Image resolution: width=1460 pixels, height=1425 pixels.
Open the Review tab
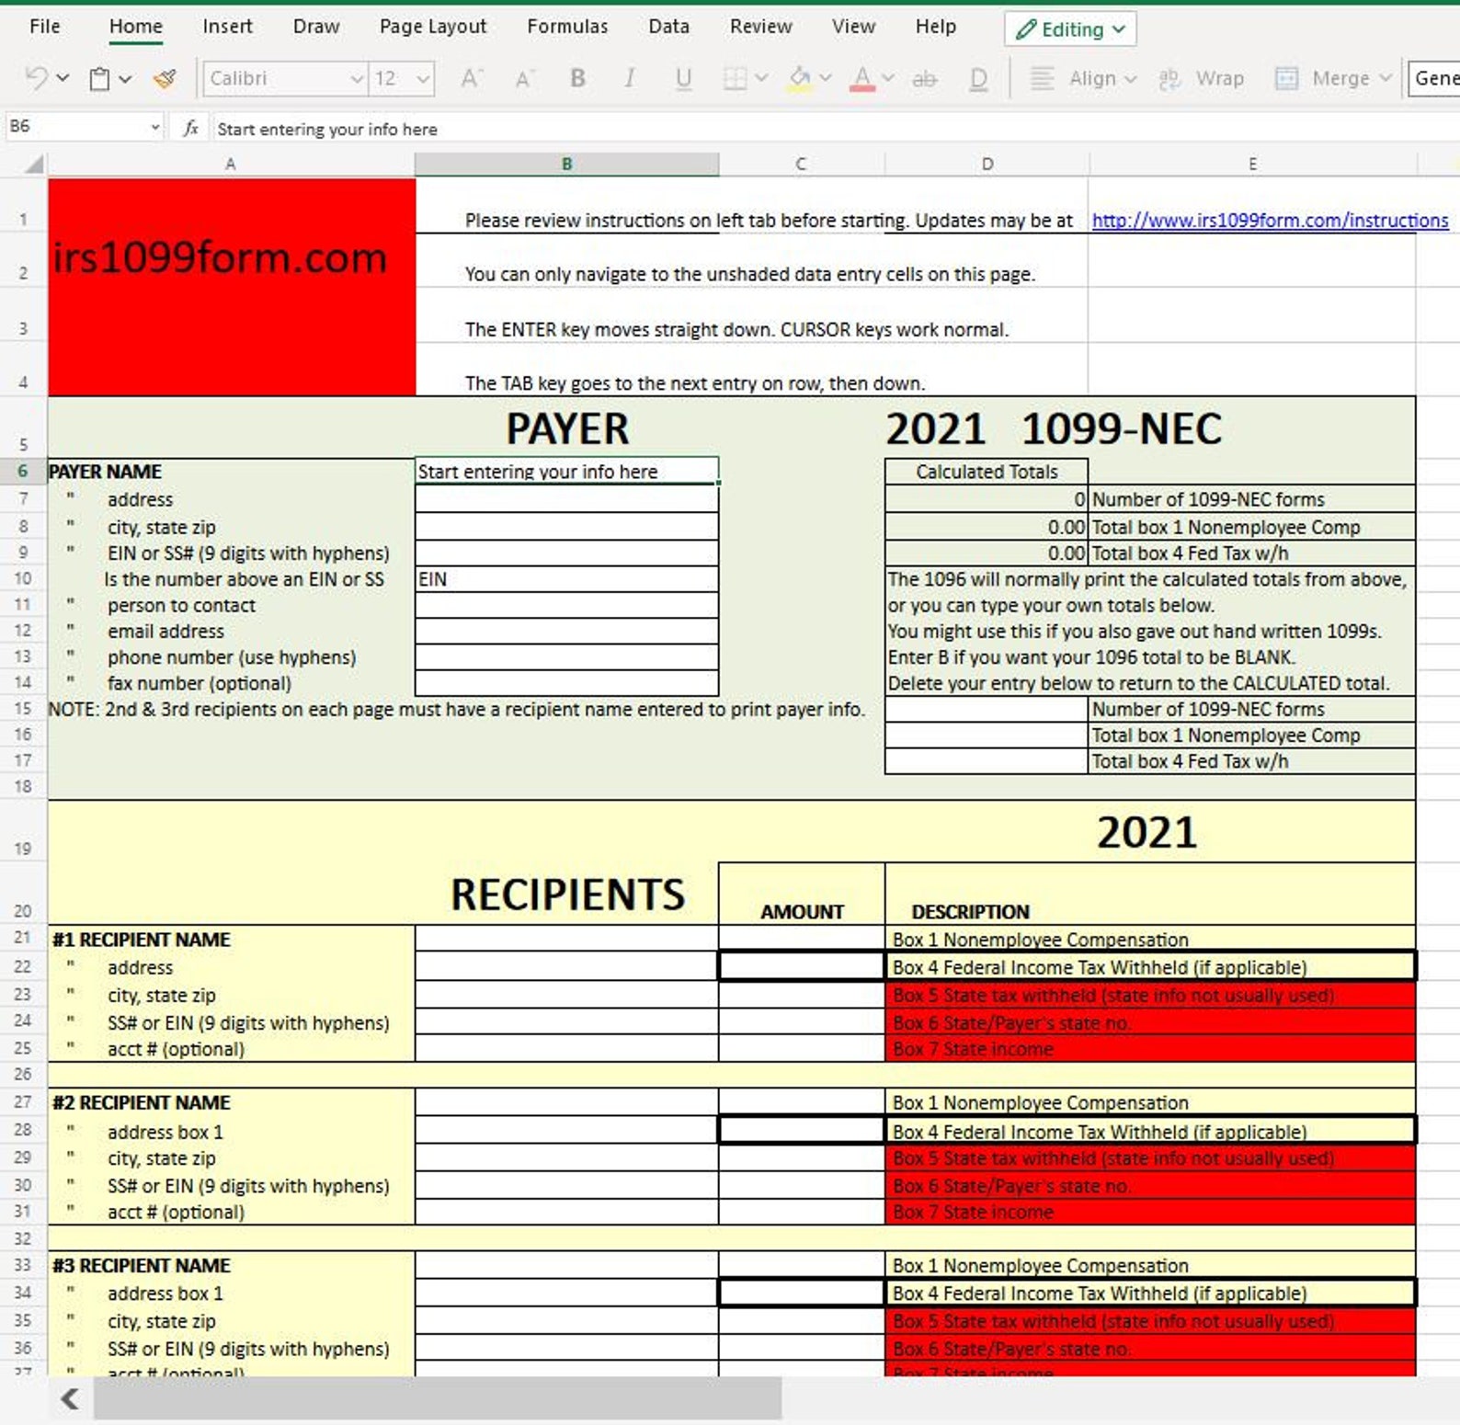click(x=760, y=27)
